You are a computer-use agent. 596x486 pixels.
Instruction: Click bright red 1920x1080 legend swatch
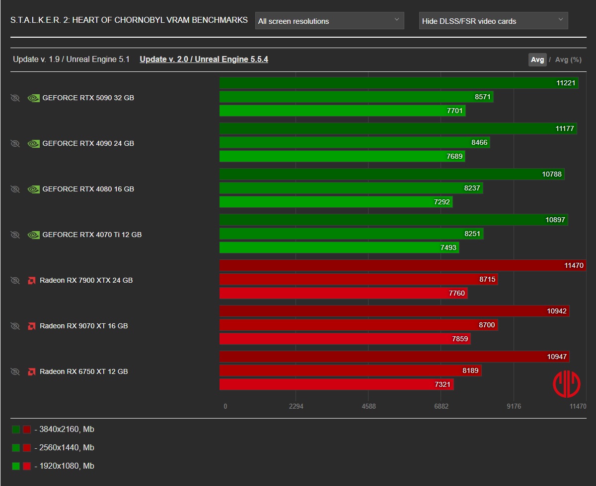(27, 466)
